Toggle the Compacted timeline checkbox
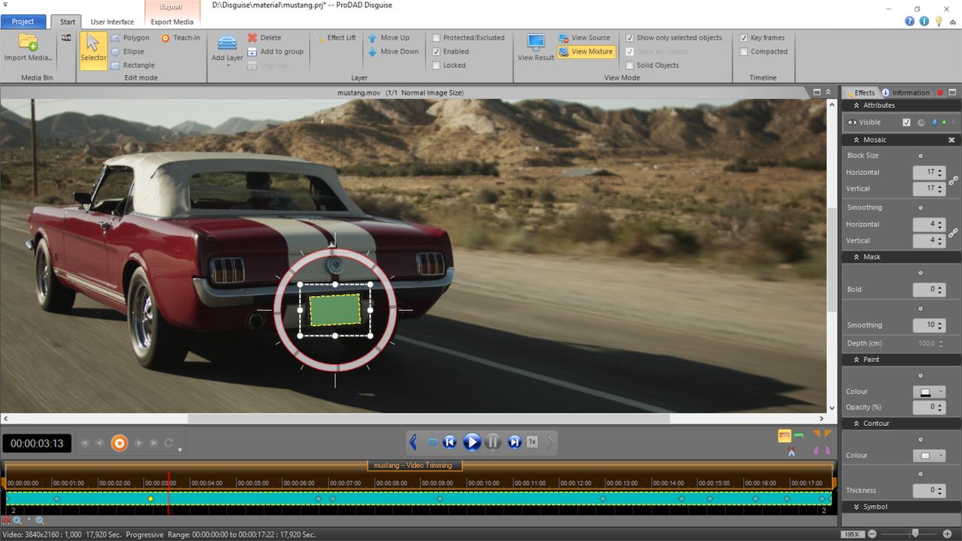962x541 pixels. tap(744, 52)
